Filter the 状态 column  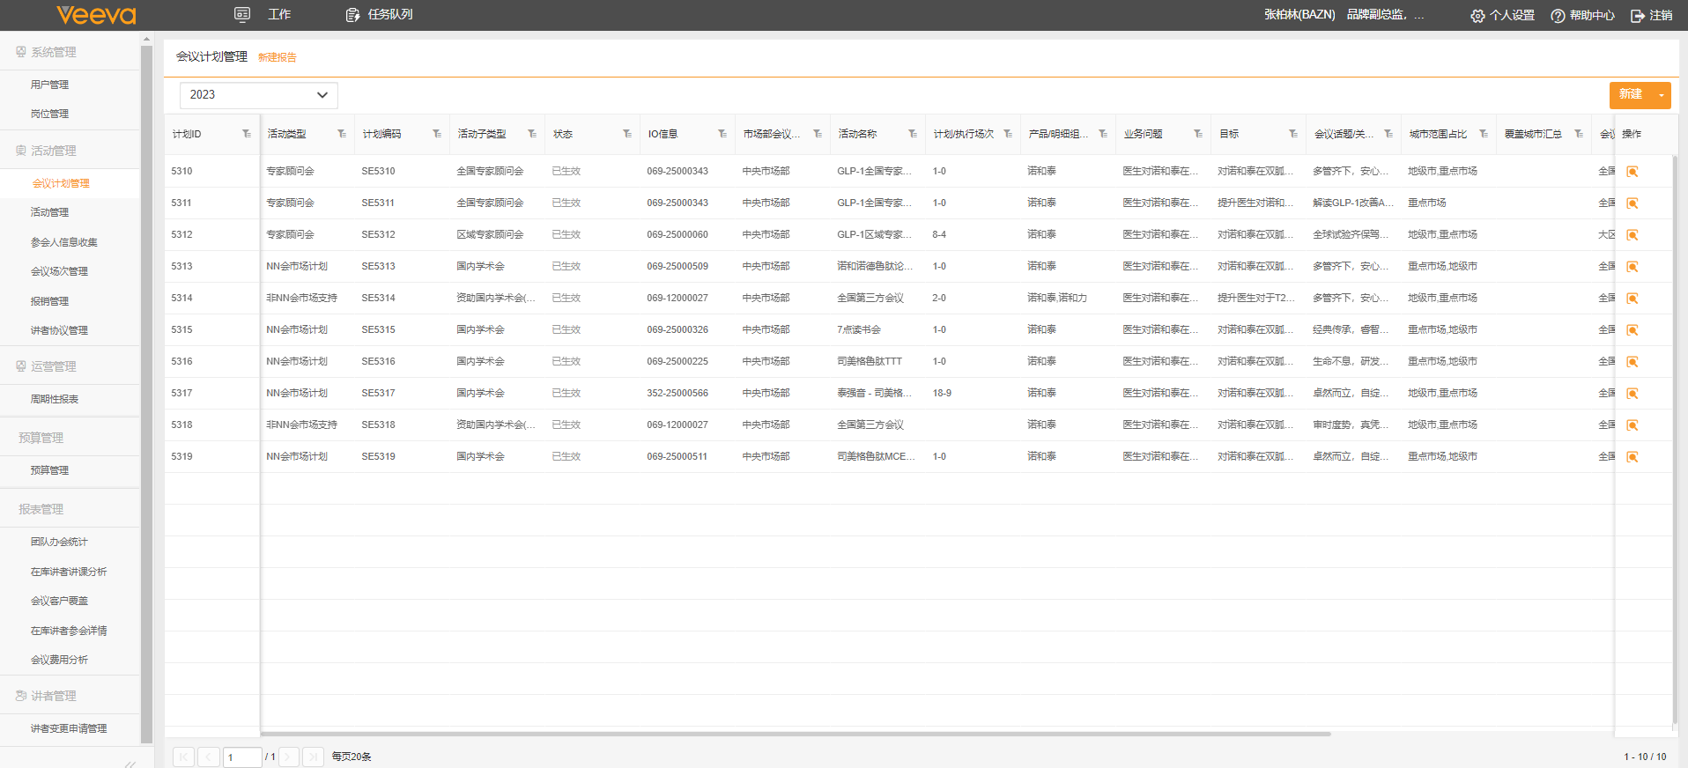pos(627,134)
